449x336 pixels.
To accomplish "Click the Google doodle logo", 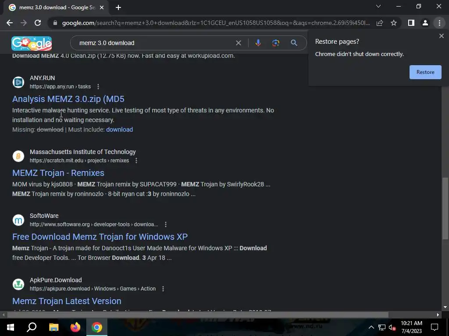I will coord(32,43).
